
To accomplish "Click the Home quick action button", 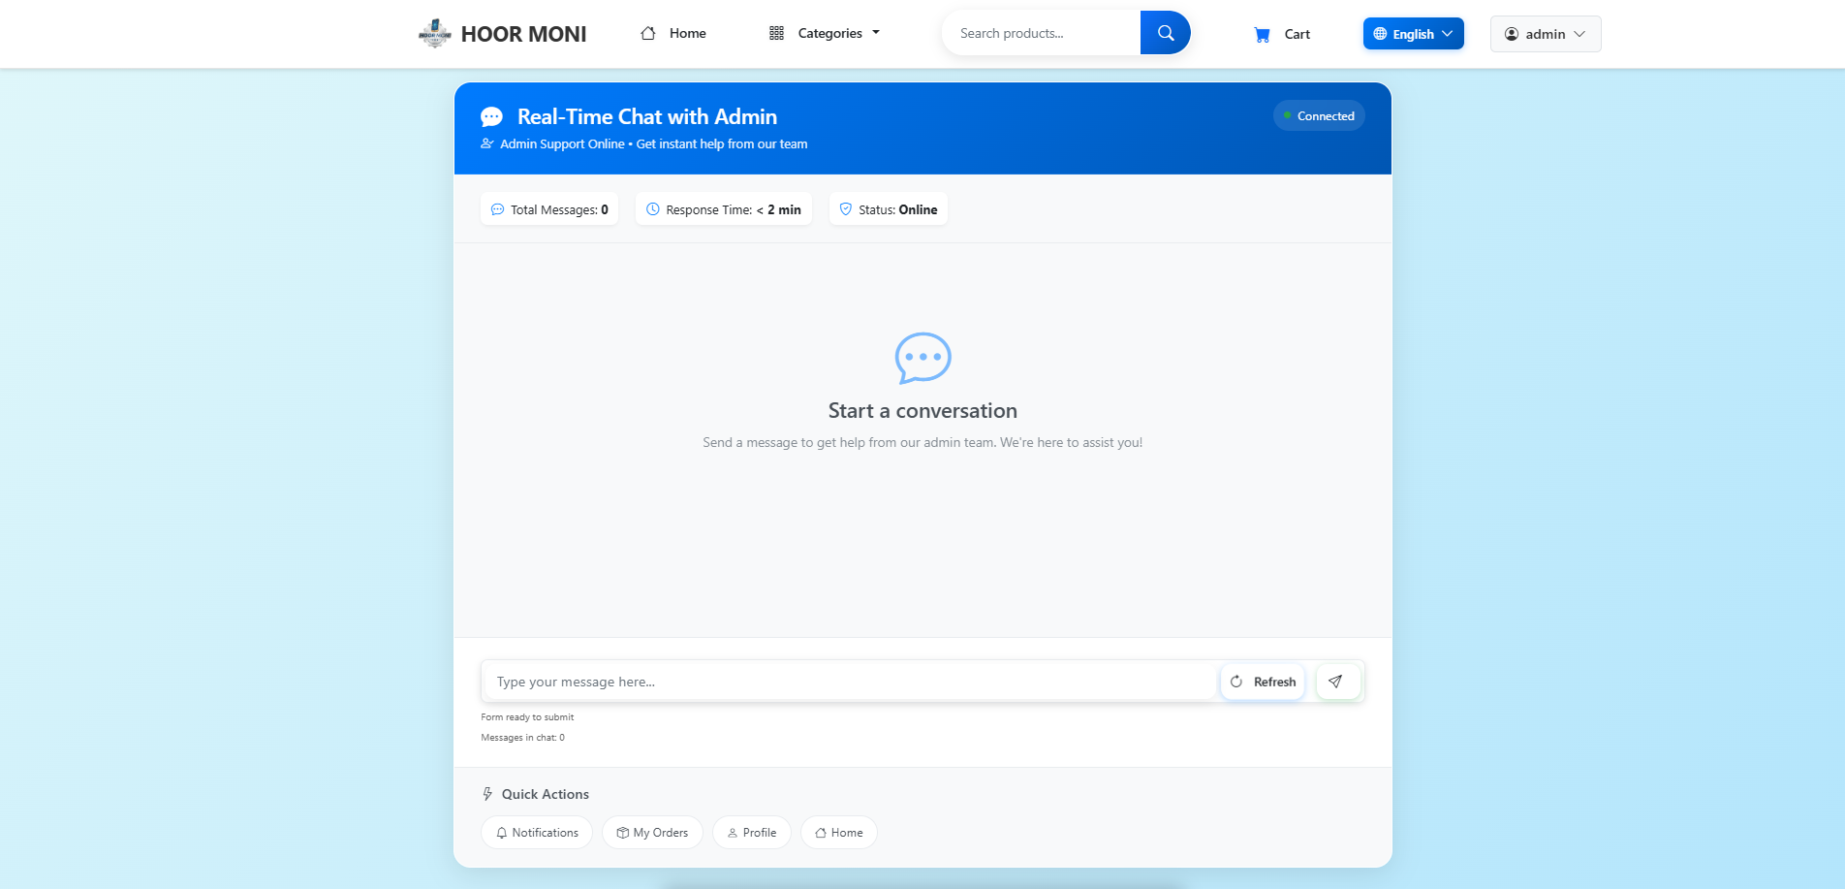I will (839, 833).
